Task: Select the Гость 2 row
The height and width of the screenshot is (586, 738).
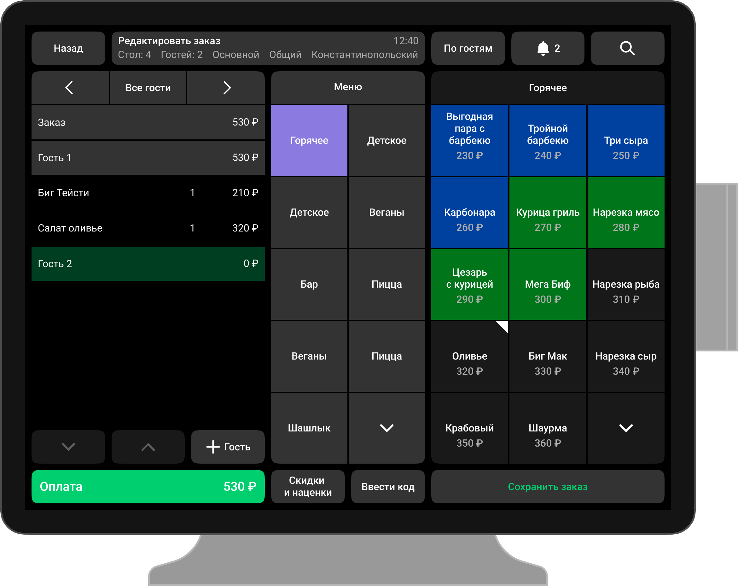Action: (148, 263)
